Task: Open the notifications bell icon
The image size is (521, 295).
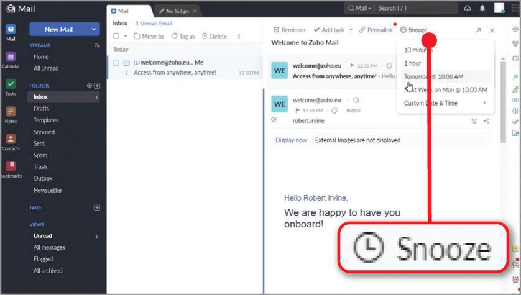Action: (x=482, y=8)
